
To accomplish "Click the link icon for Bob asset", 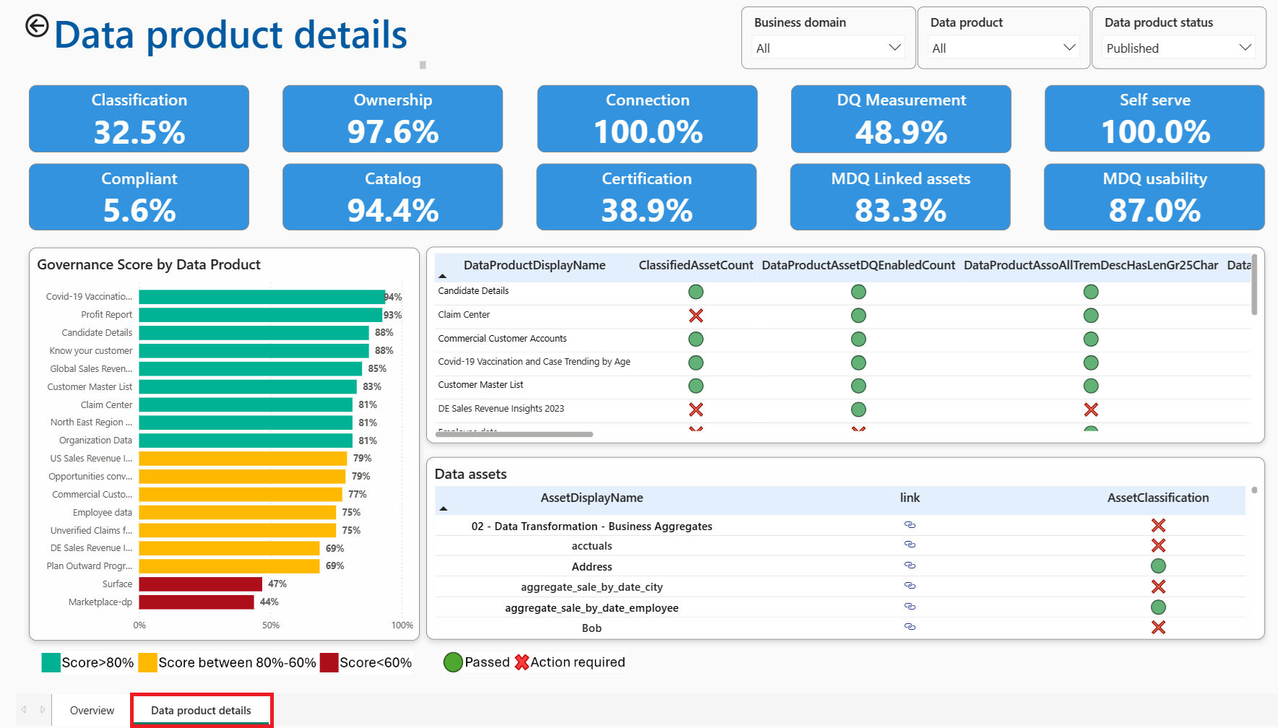I will (910, 627).
